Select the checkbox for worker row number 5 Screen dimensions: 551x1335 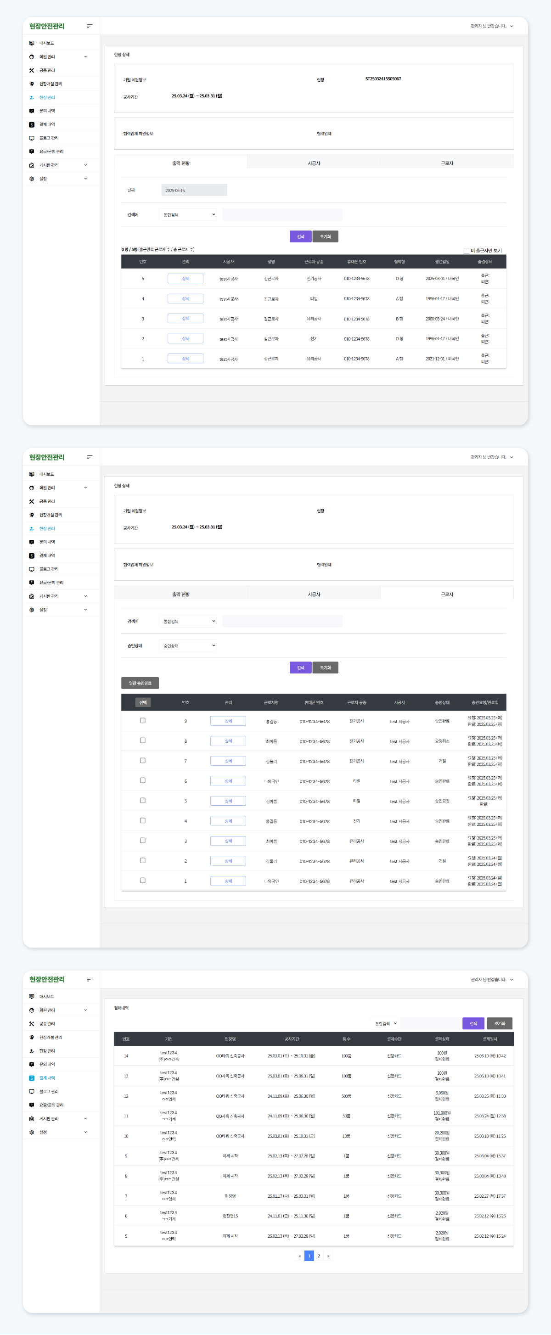[x=142, y=801]
